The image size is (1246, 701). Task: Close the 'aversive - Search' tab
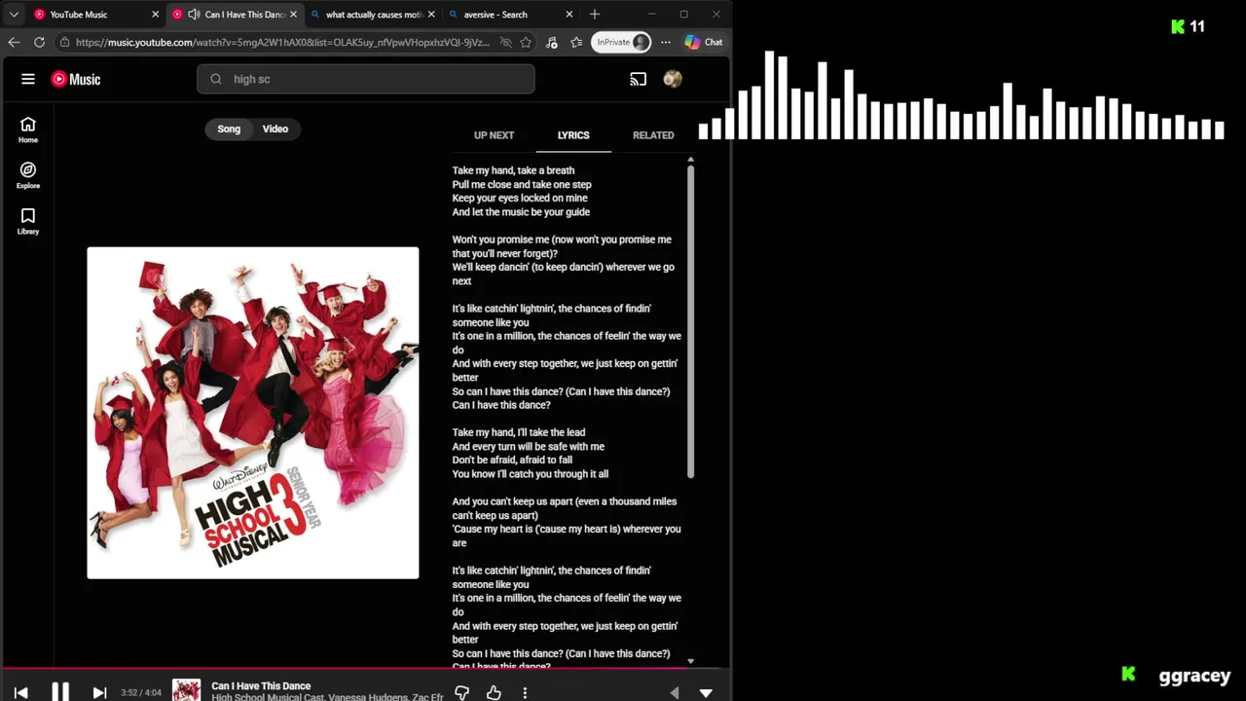[569, 15]
